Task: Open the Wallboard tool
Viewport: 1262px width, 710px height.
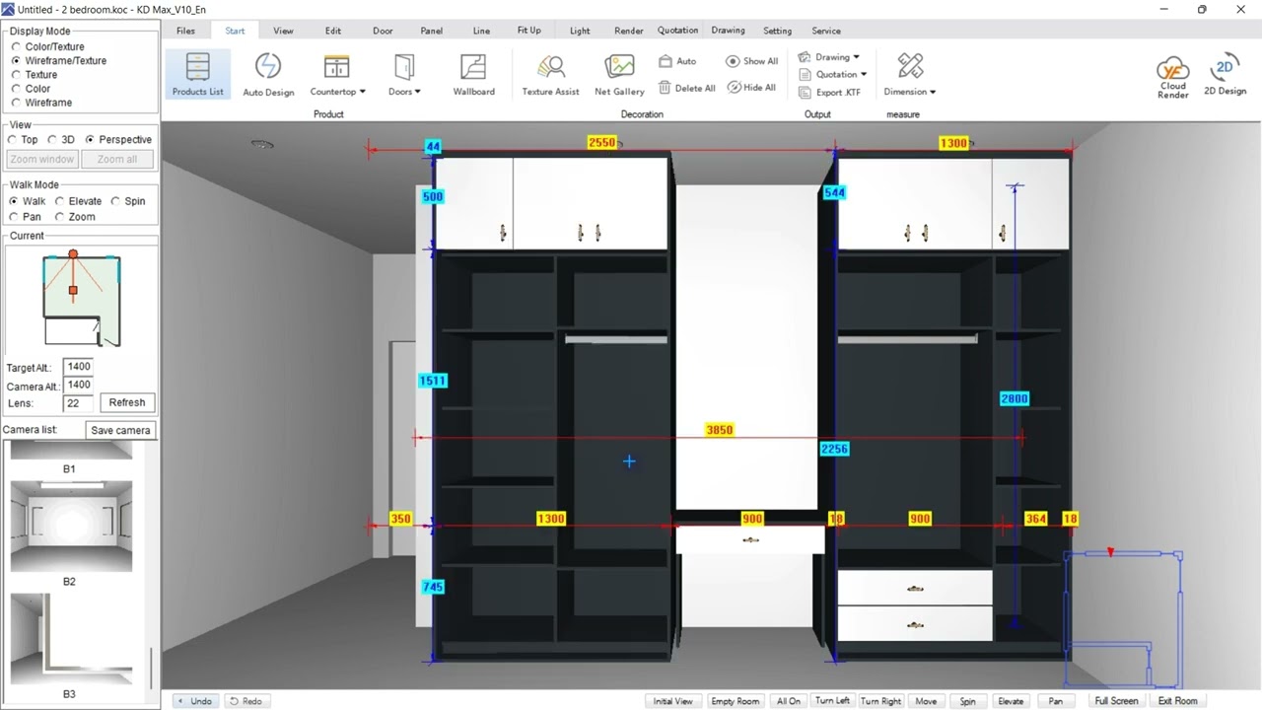Action: point(473,74)
